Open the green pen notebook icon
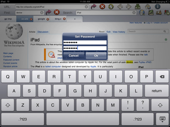Screen dimensions: 170x127 pyautogui.click(x=151, y=12)
